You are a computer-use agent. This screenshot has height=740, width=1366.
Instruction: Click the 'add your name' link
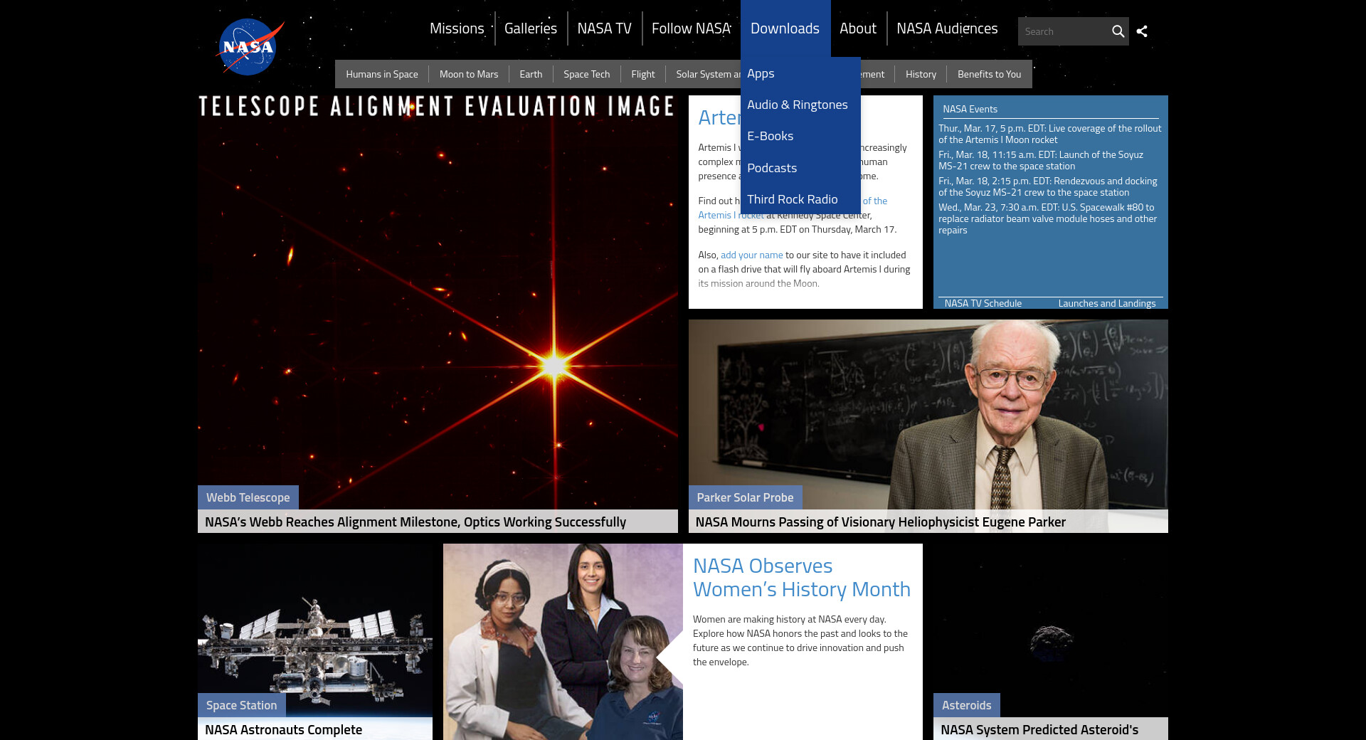tap(752, 255)
